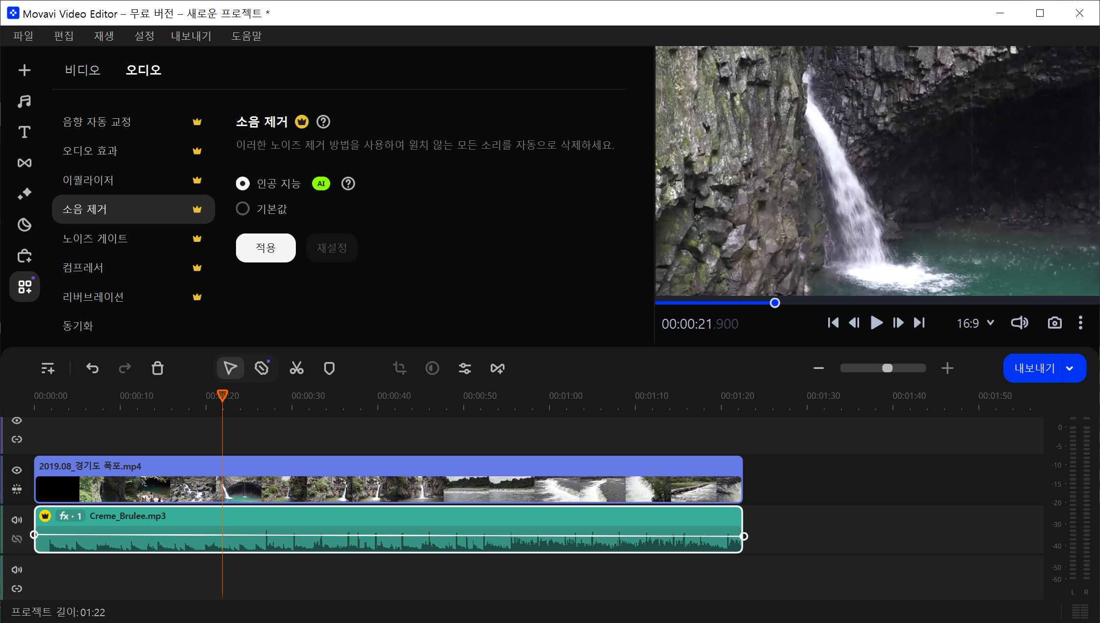Open the Transitions sidebar icon
Image resolution: width=1100 pixels, height=623 pixels.
coord(24,163)
